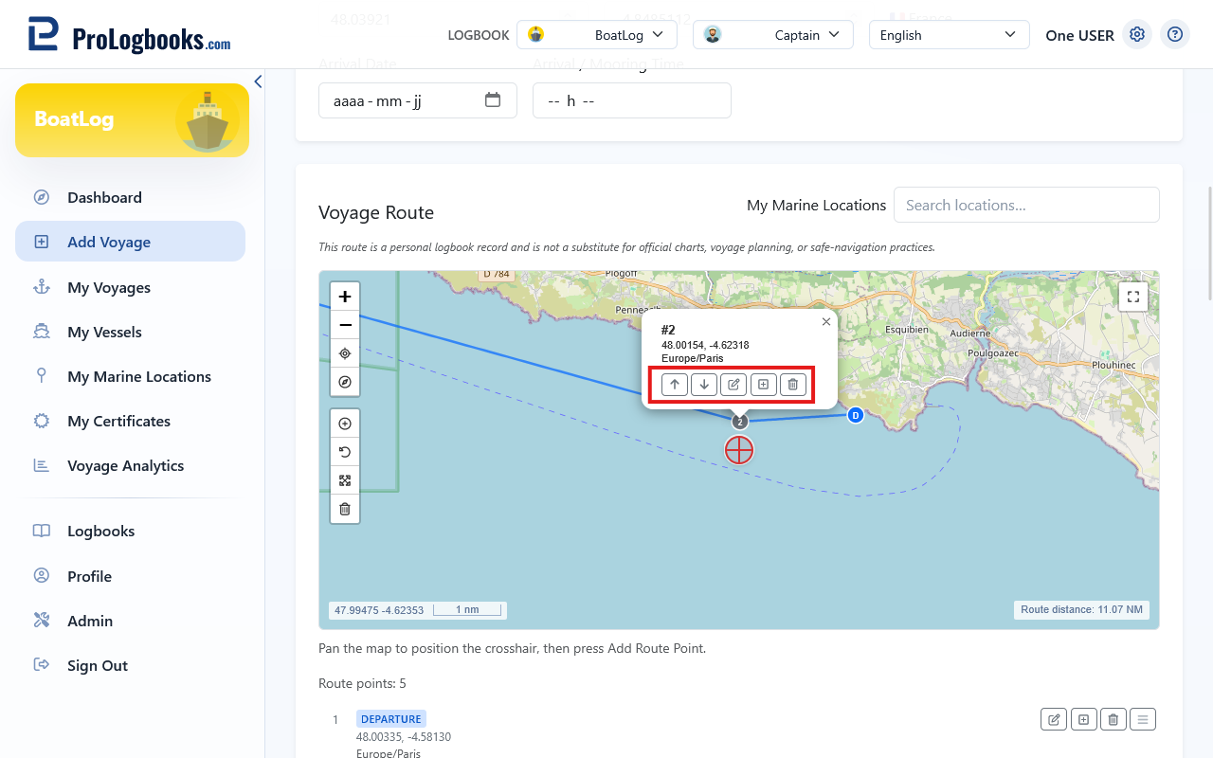Open the BoatLog logbook dropdown
Image resolution: width=1213 pixels, height=758 pixels.
pyautogui.click(x=597, y=35)
